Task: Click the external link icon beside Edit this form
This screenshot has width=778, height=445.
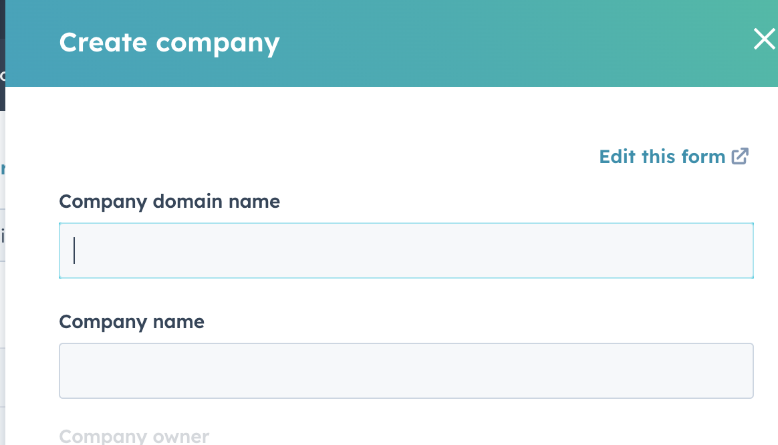Action: click(x=740, y=156)
